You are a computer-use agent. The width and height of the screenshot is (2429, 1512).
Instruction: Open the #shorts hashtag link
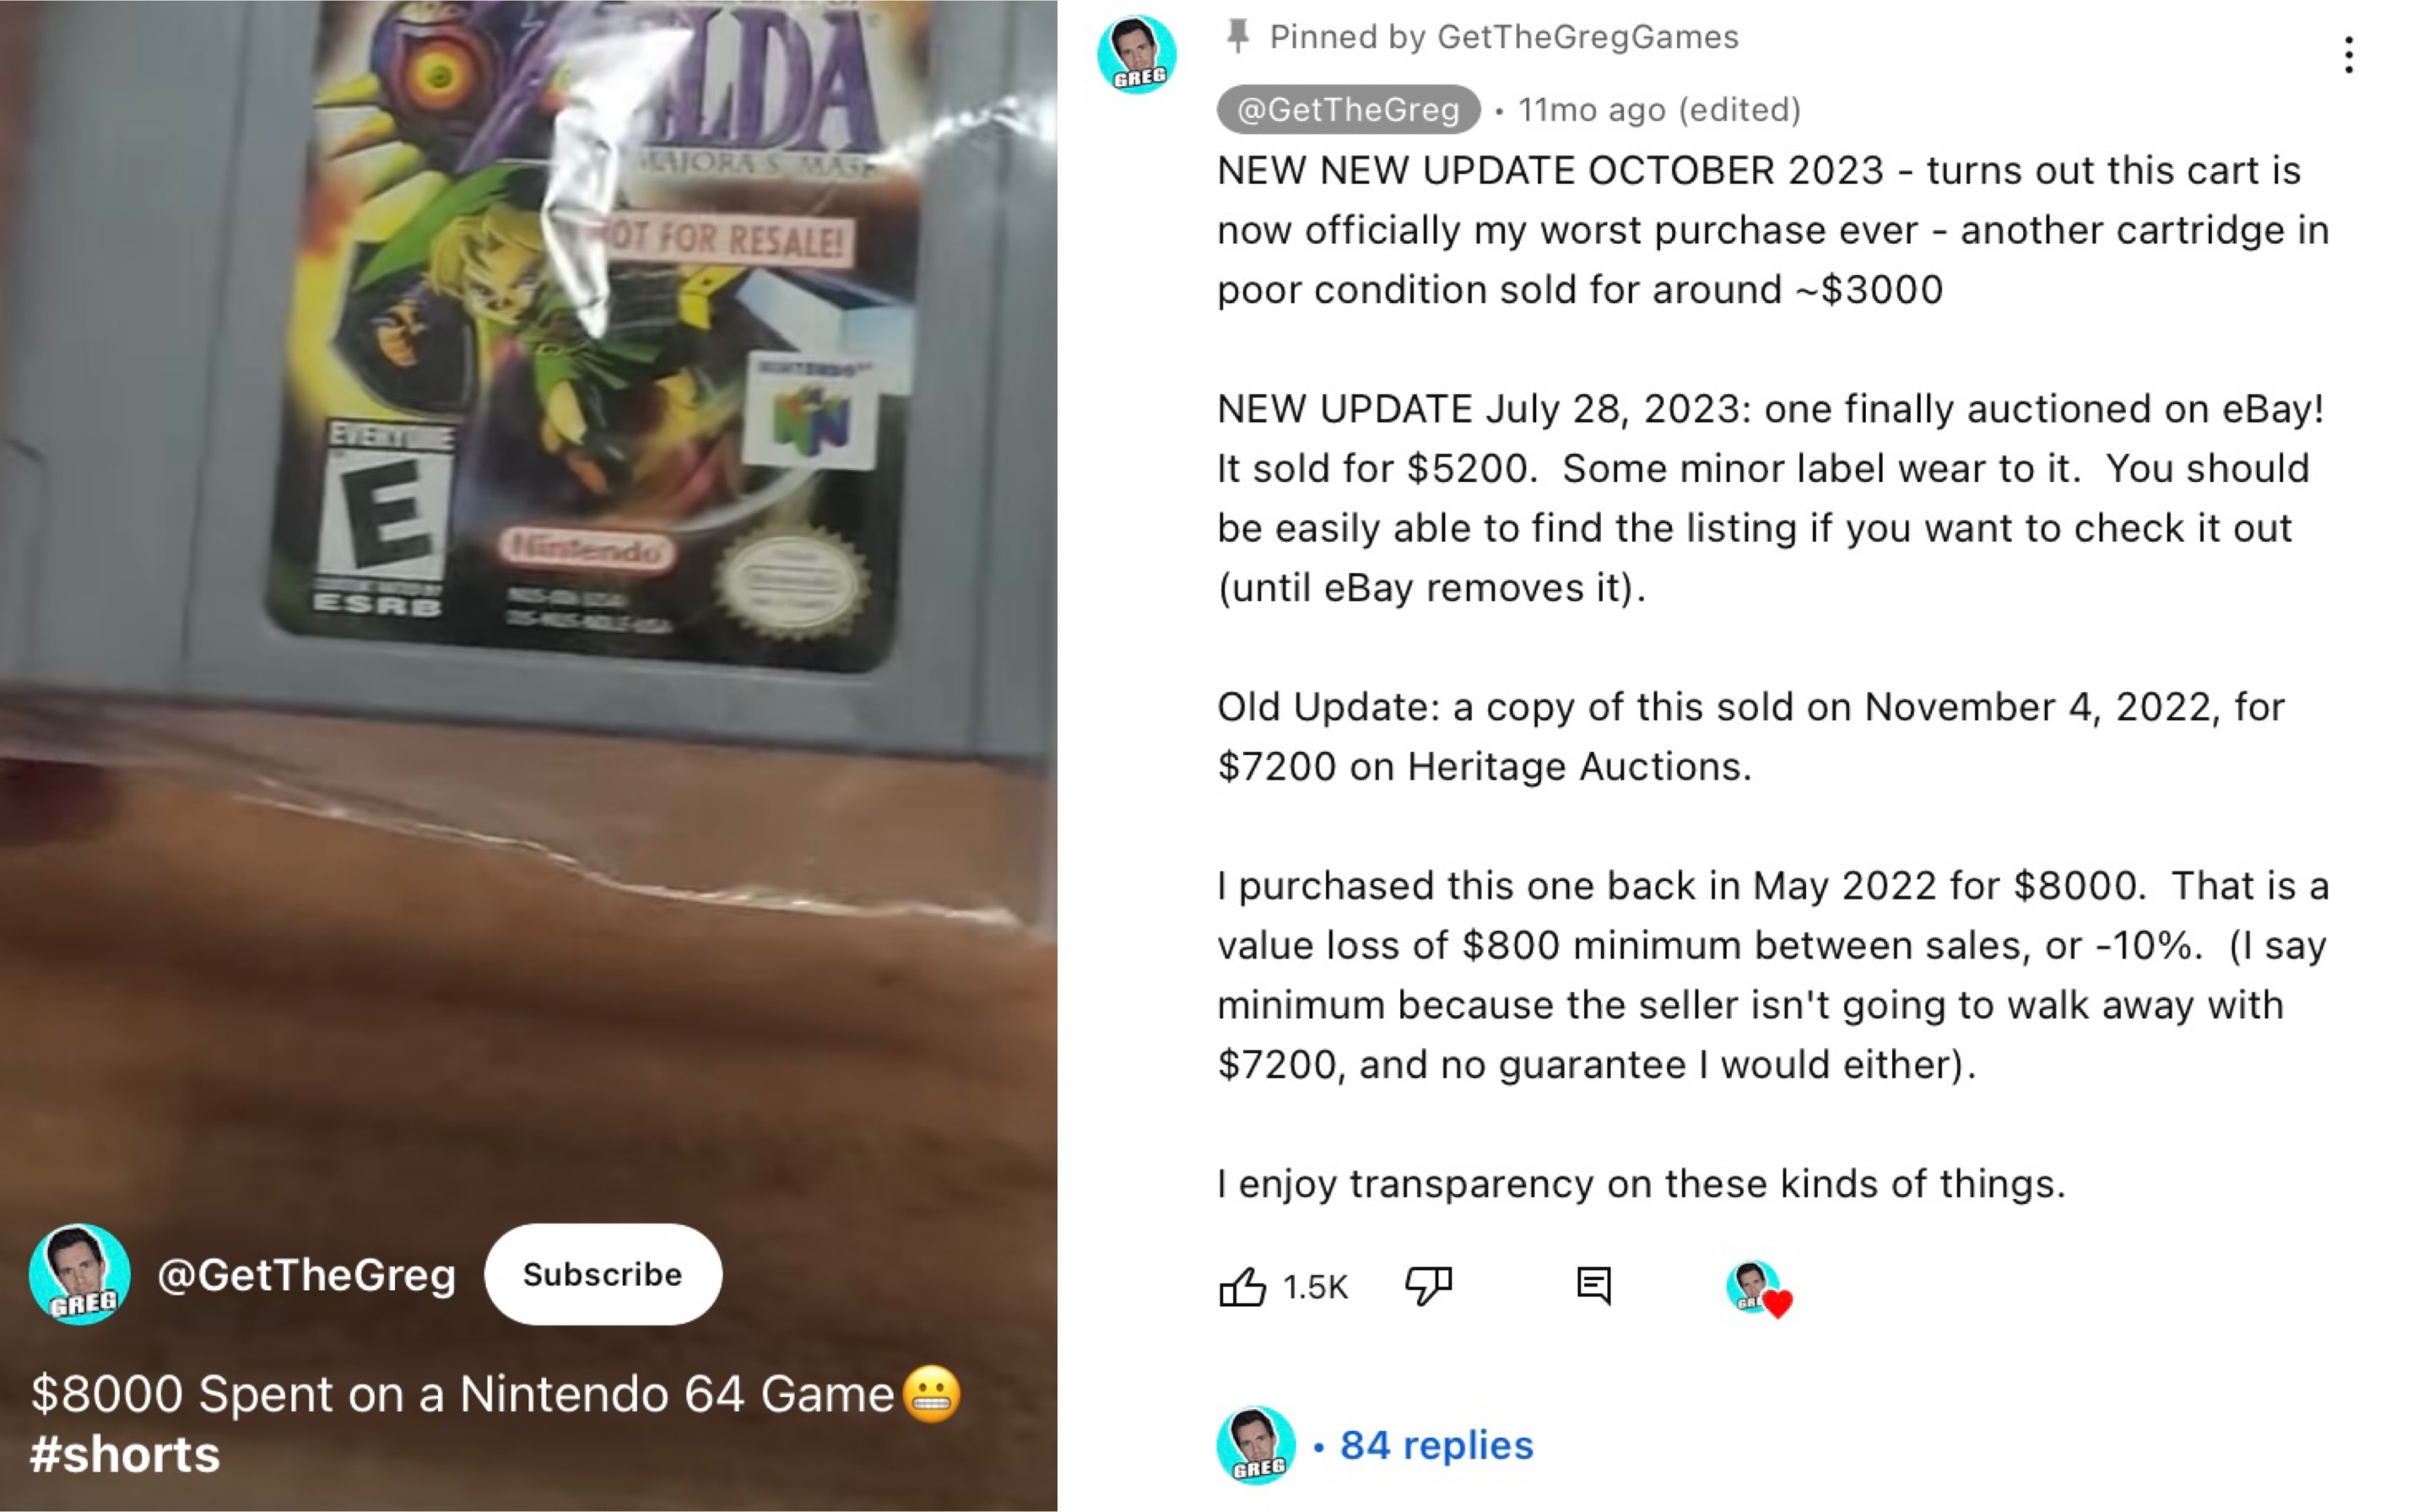125,1454
